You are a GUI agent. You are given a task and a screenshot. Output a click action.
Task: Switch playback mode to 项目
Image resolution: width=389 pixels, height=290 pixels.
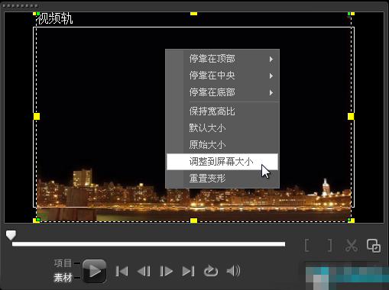tap(63, 263)
